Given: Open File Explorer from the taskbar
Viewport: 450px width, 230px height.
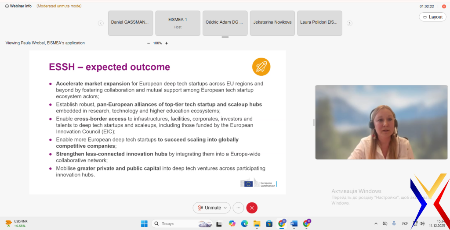Looking at the screenshot, I should (257, 223).
